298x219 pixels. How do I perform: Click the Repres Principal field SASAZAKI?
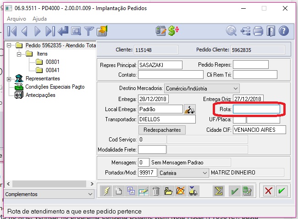click(160, 65)
